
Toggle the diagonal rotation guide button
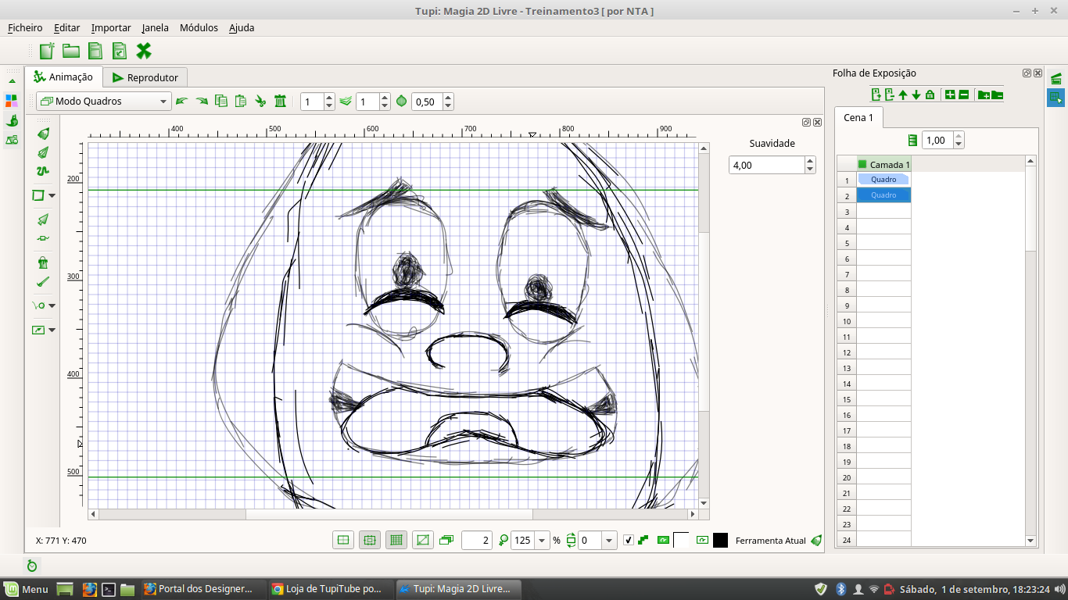(423, 540)
